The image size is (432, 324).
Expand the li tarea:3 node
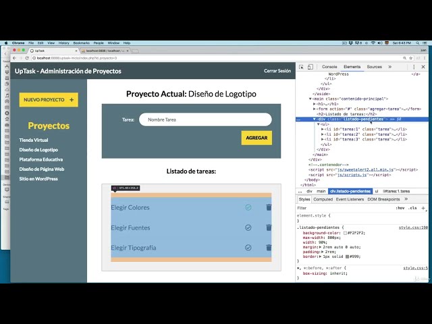(323, 139)
